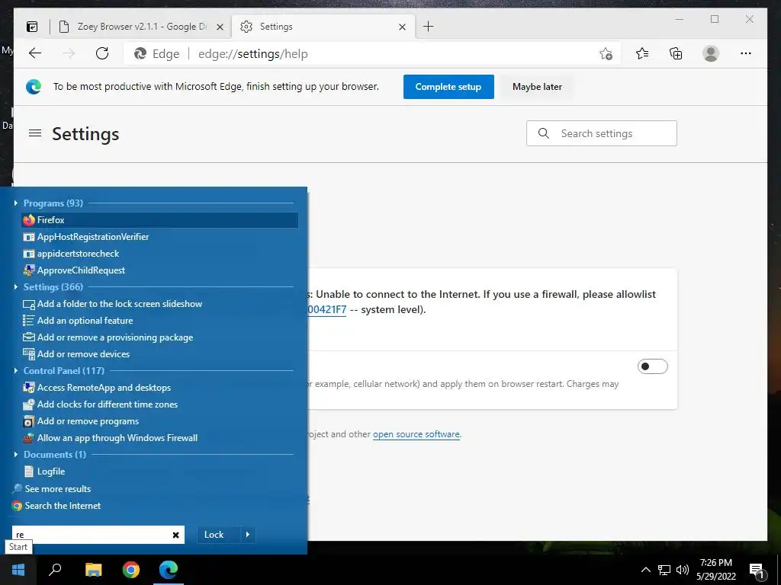
Task: Toggle the metered connections update switch
Action: [652, 366]
